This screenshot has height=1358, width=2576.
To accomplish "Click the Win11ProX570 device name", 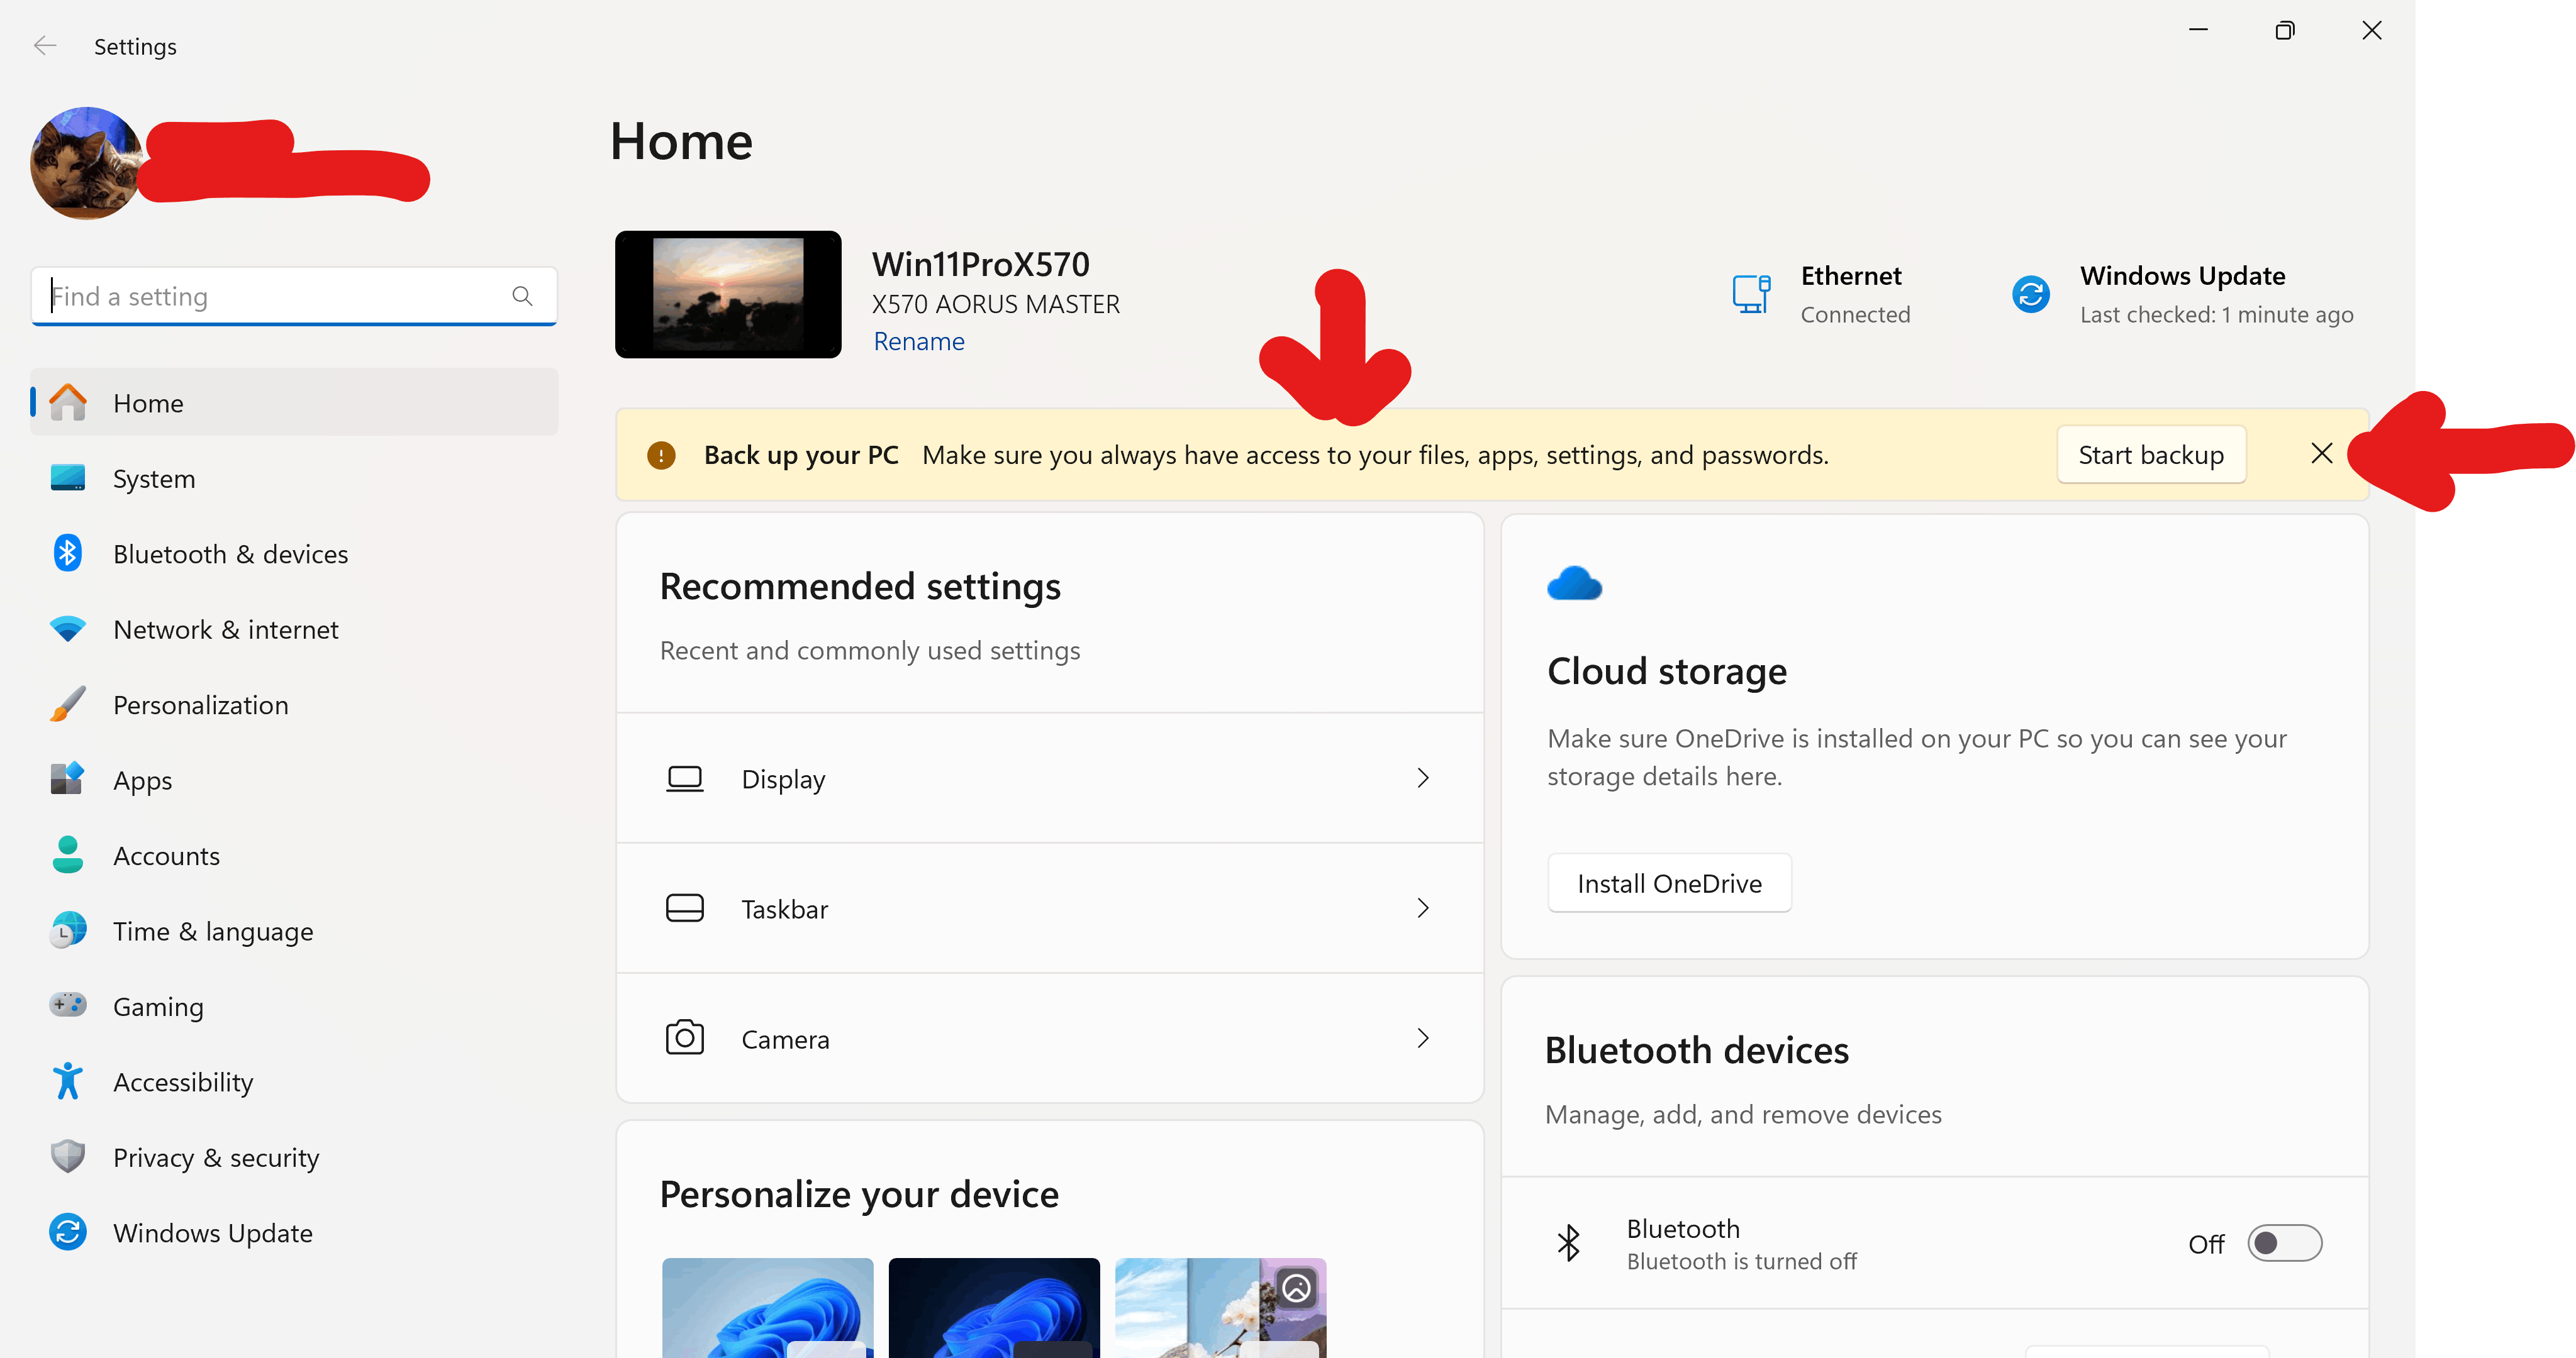I will [x=981, y=264].
